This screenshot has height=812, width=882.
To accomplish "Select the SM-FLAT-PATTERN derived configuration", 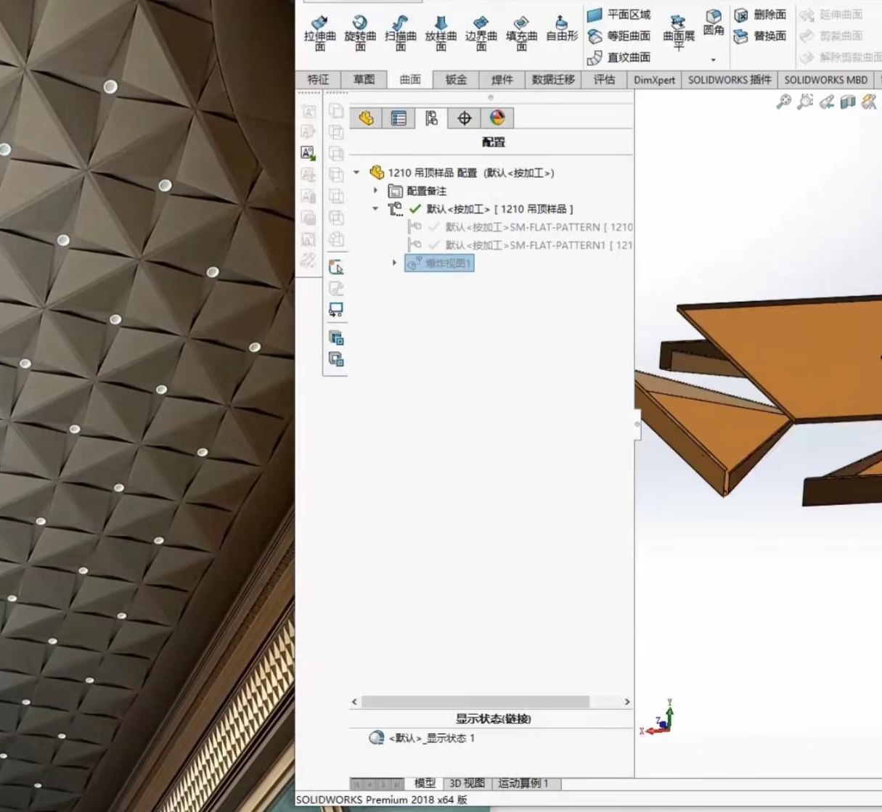I will pyautogui.click(x=520, y=227).
